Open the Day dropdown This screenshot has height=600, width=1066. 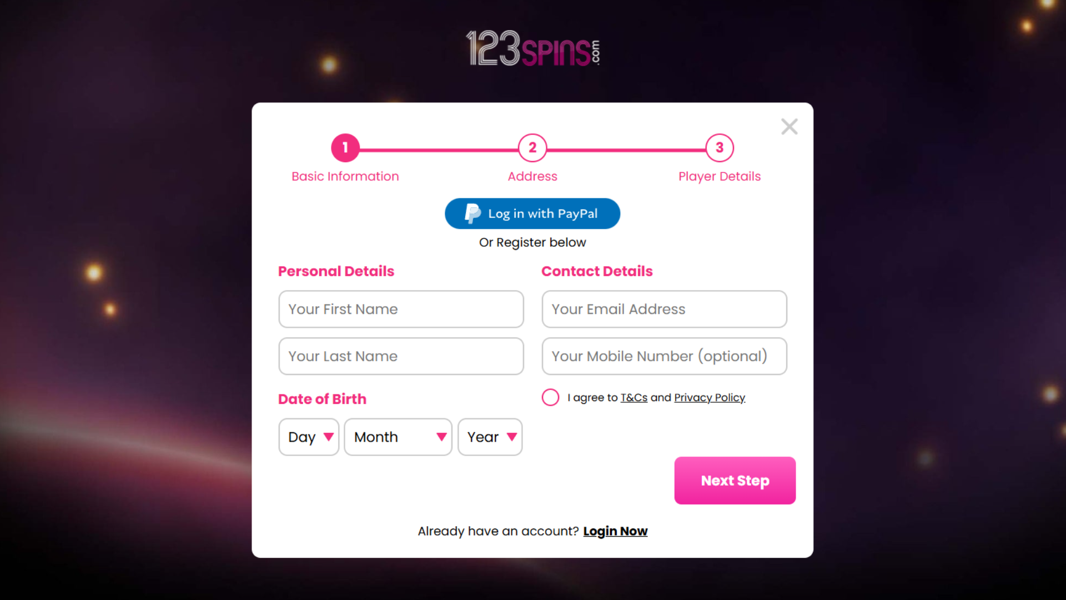[x=309, y=437]
